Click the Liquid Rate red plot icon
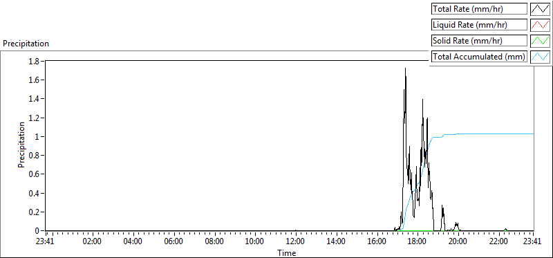Screen dimensions: 553x258 (x=540, y=25)
